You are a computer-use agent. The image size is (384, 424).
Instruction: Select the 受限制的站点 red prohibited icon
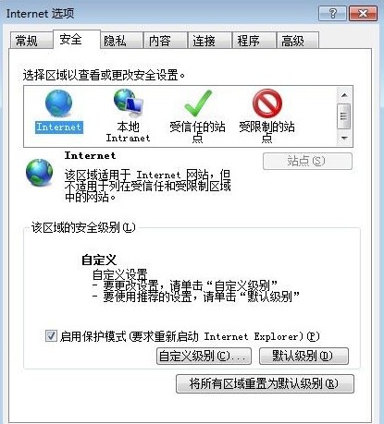(267, 103)
